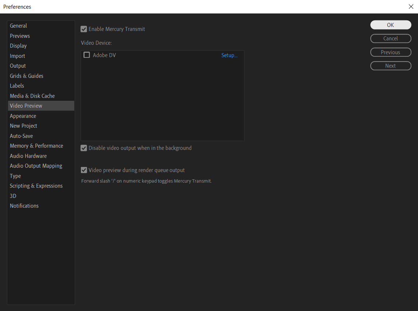Toggle Disable video output when in background
Viewport: 418px width, 311px height.
[84, 148]
